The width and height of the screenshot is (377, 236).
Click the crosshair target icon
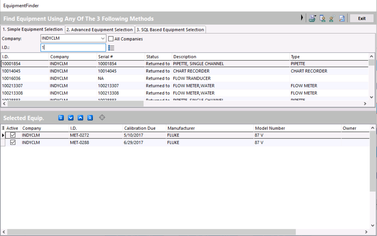[102, 117]
